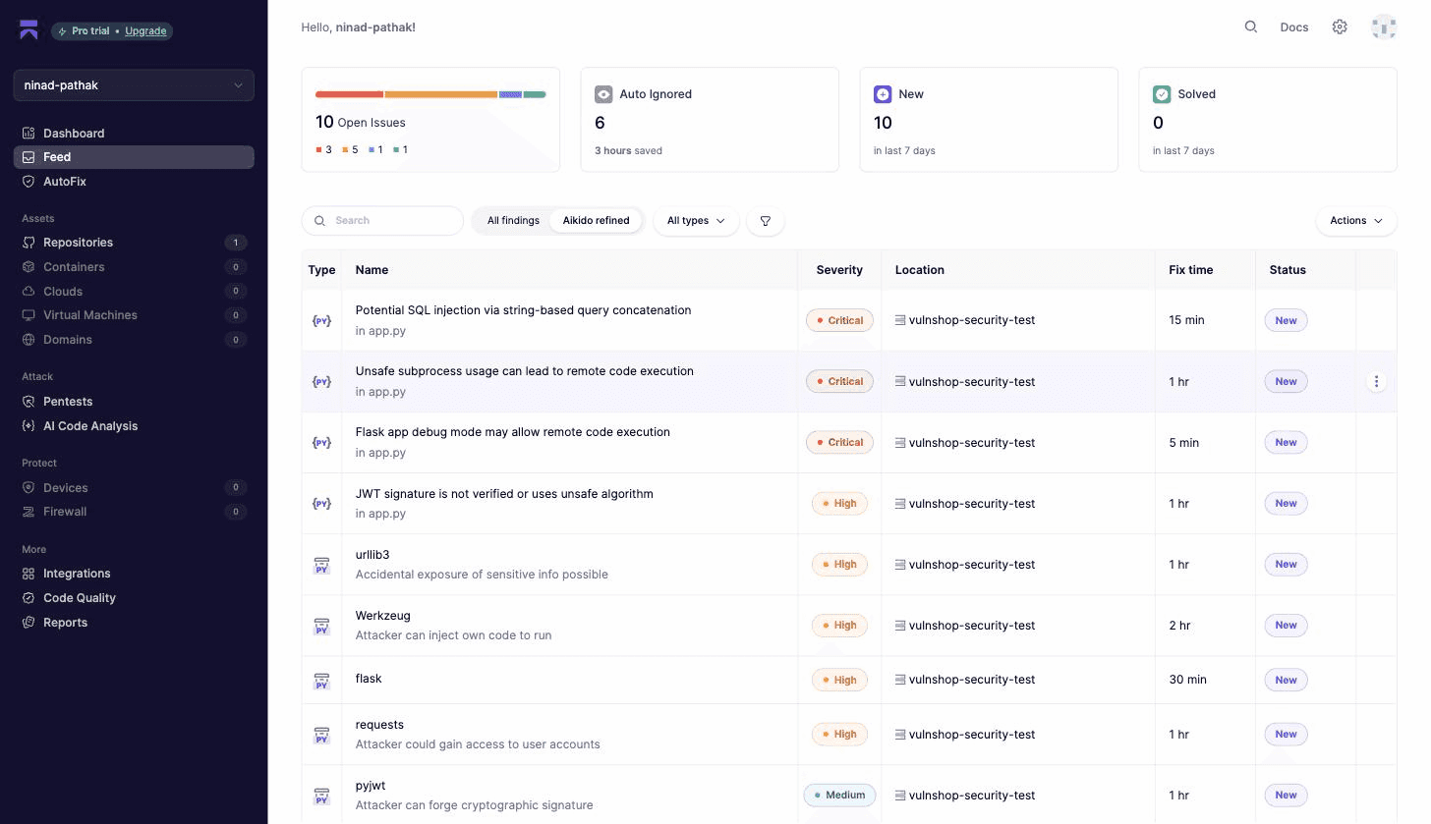Viewport: 1431px width, 824px height.
Task: Open search via magnifier icon in header
Action: point(1250,27)
